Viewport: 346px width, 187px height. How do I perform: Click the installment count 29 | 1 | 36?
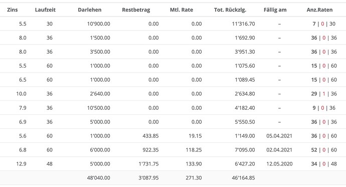click(324, 94)
